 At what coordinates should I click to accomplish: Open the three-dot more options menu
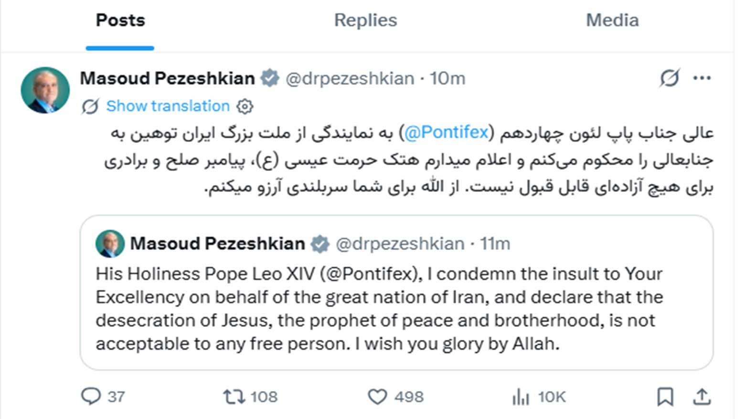tap(702, 78)
